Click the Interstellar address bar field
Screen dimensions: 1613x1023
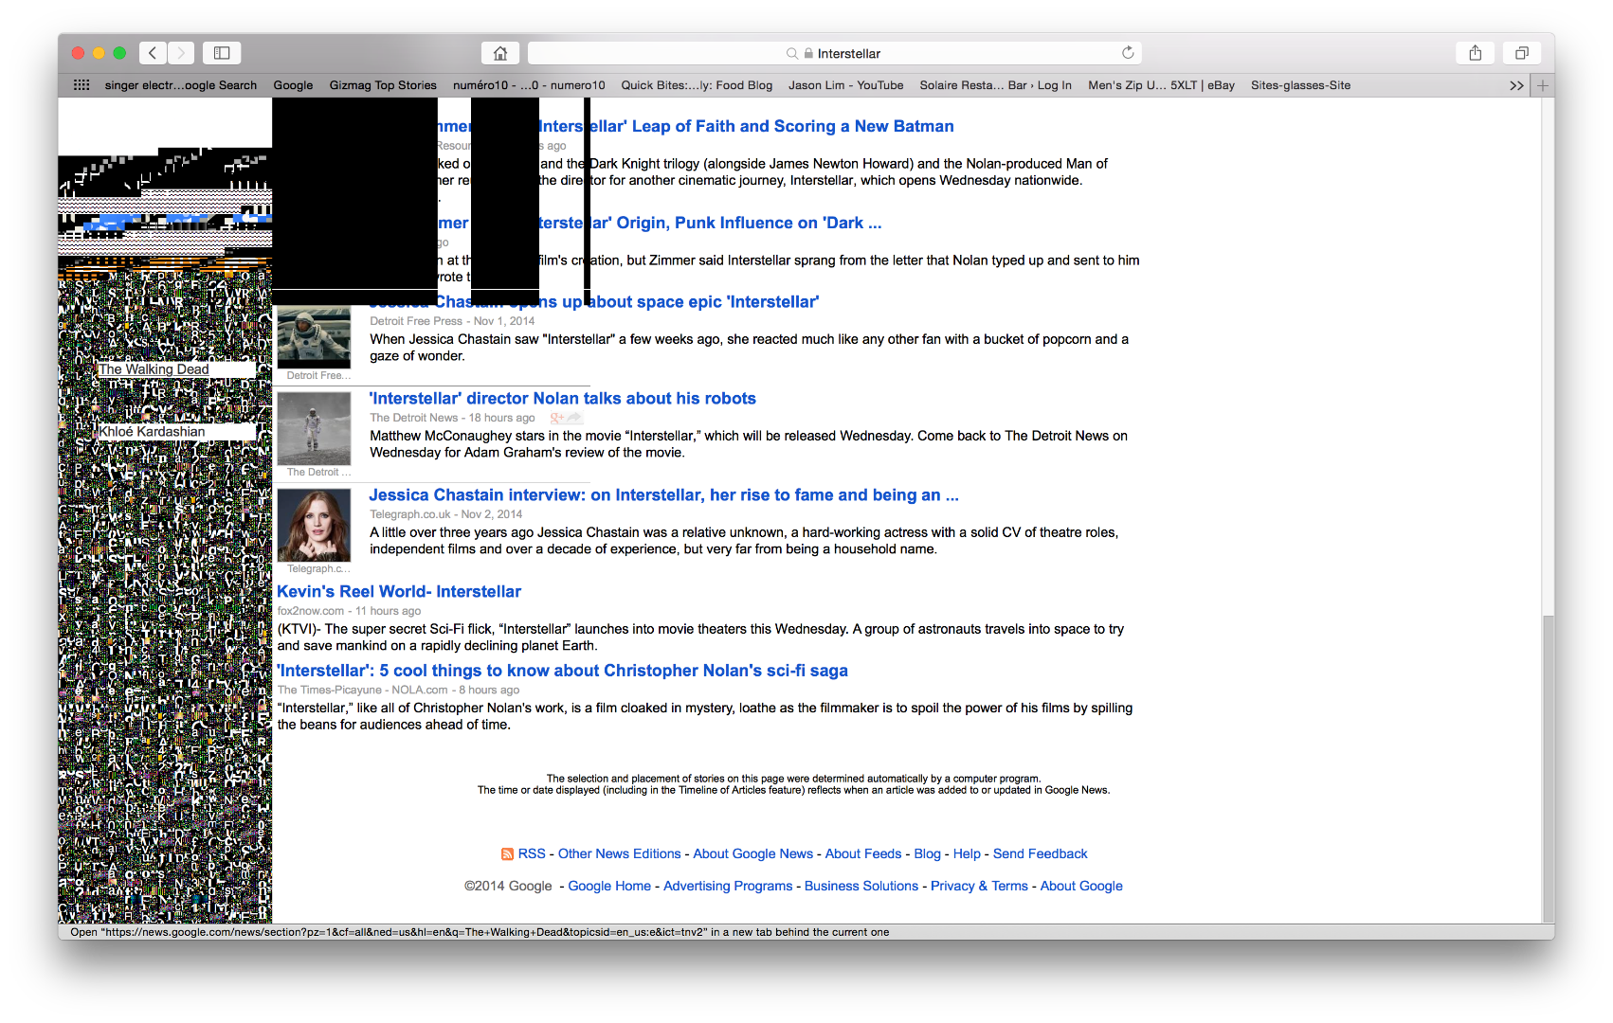(834, 53)
